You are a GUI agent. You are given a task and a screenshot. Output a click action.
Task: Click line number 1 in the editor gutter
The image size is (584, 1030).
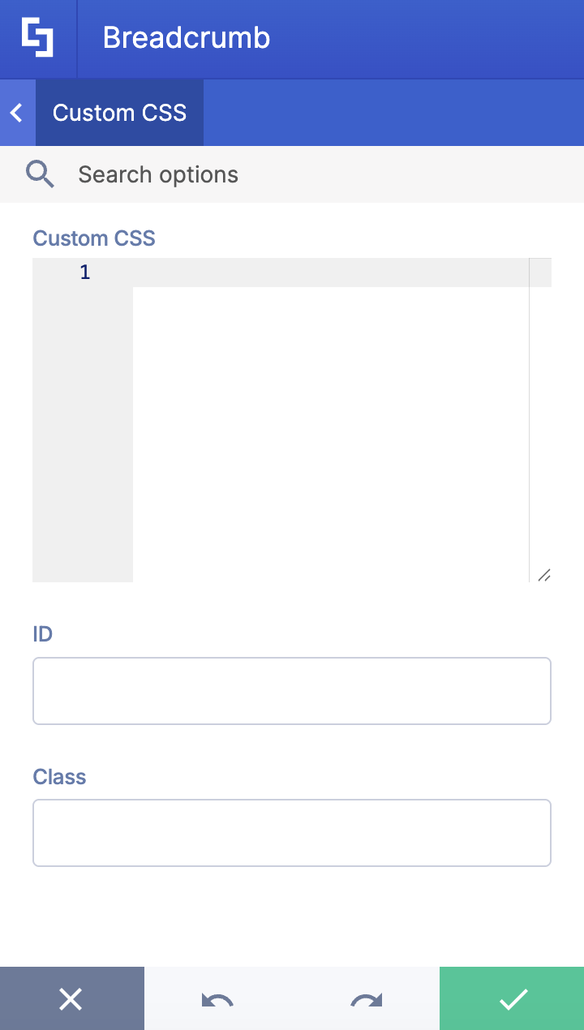tap(84, 272)
